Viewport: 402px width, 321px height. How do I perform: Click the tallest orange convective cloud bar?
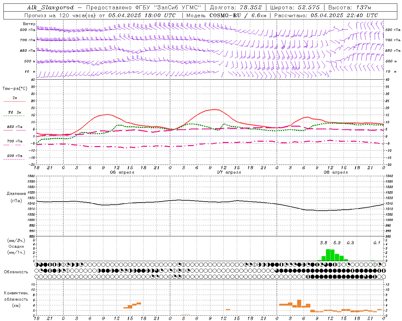299,303
